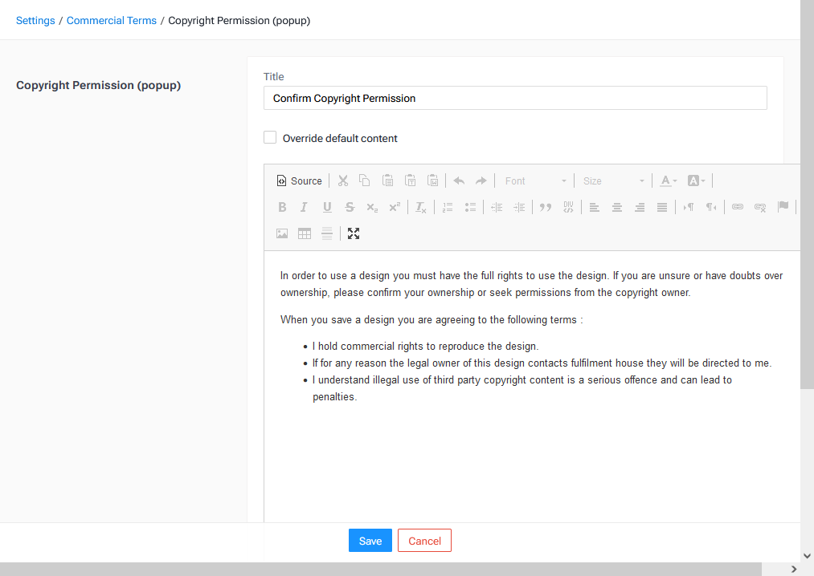Click the Remove Format icon
Screen dimensions: 814x576
click(x=421, y=208)
